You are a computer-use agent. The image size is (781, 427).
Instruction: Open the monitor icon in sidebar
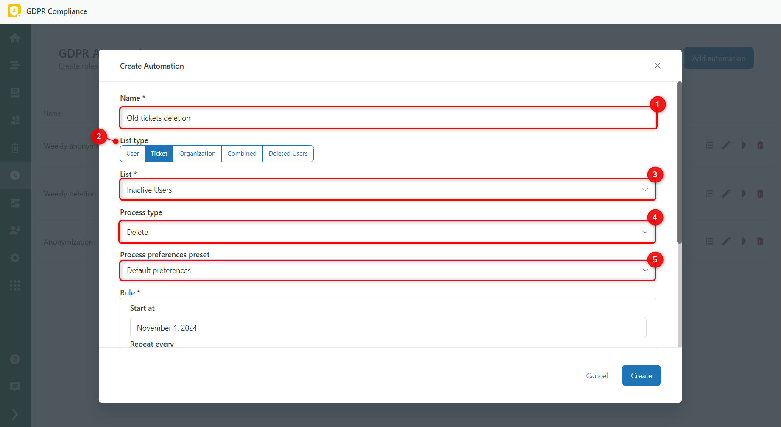click(15, 93)
